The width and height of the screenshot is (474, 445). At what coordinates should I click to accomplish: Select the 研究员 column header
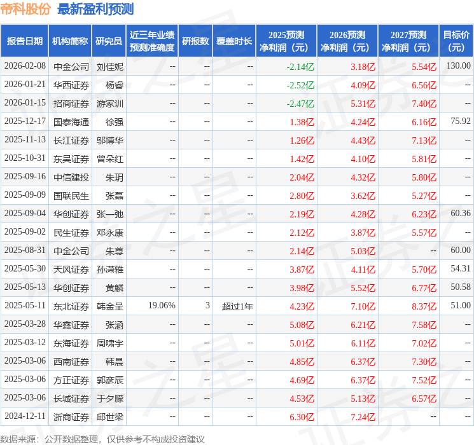point(109,41)
